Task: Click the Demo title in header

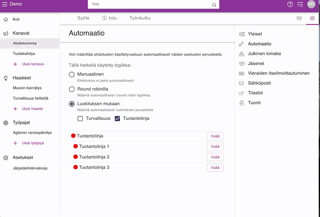Action: (x=16, y=4)
